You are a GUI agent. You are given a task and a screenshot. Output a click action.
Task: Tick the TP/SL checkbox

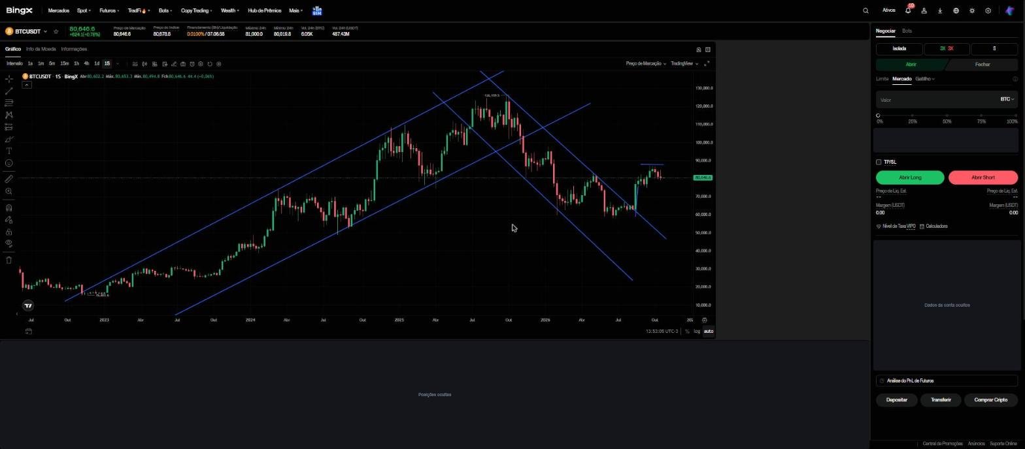click(879, 162)
